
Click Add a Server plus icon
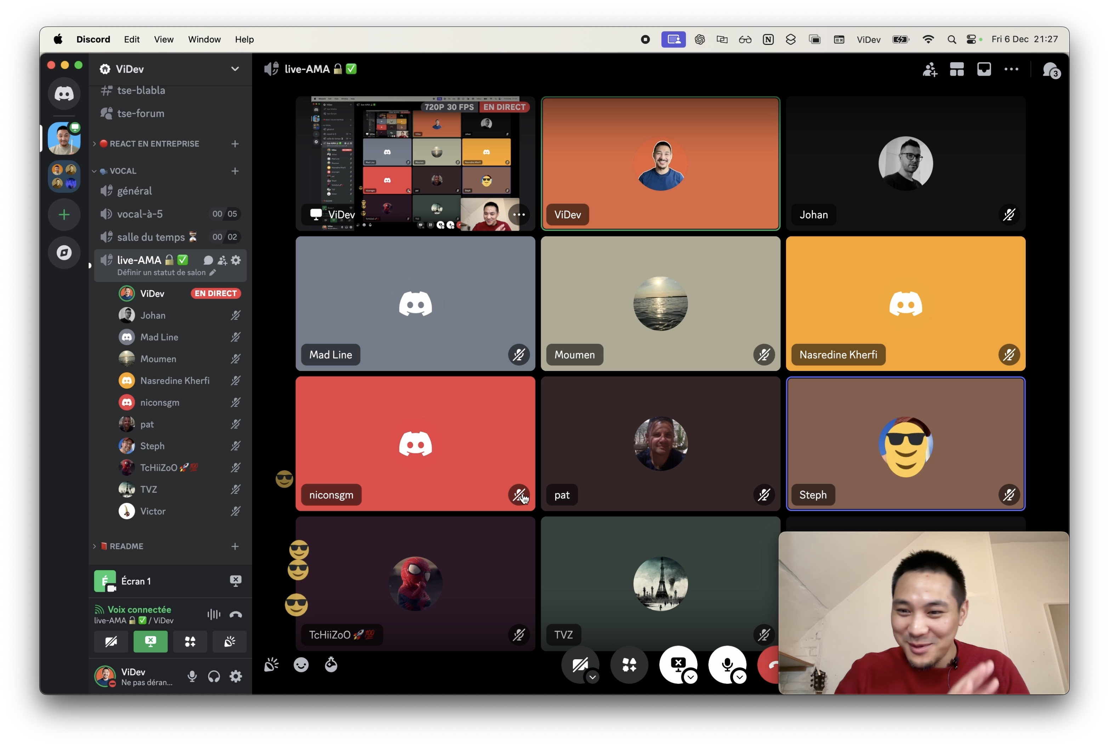pos(64,214)
